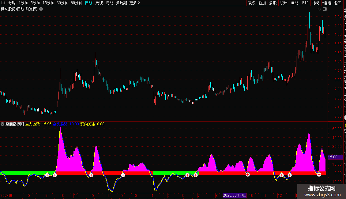Toggle the sidebar panel icon at top left
Viewport: 346px width, 199px height.
[x=3, y=3]
